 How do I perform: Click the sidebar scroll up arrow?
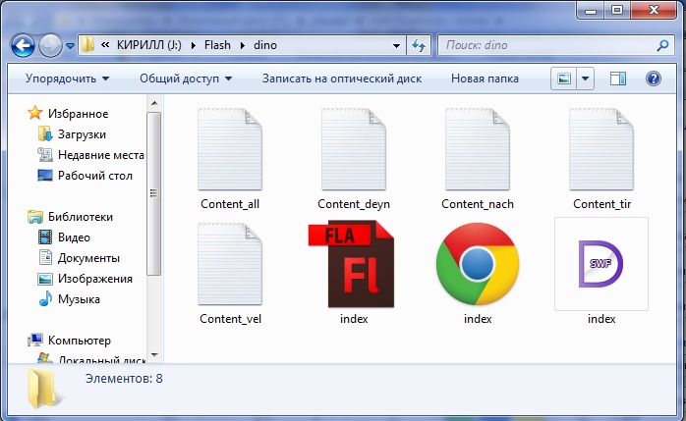click(x=154, y=103)
